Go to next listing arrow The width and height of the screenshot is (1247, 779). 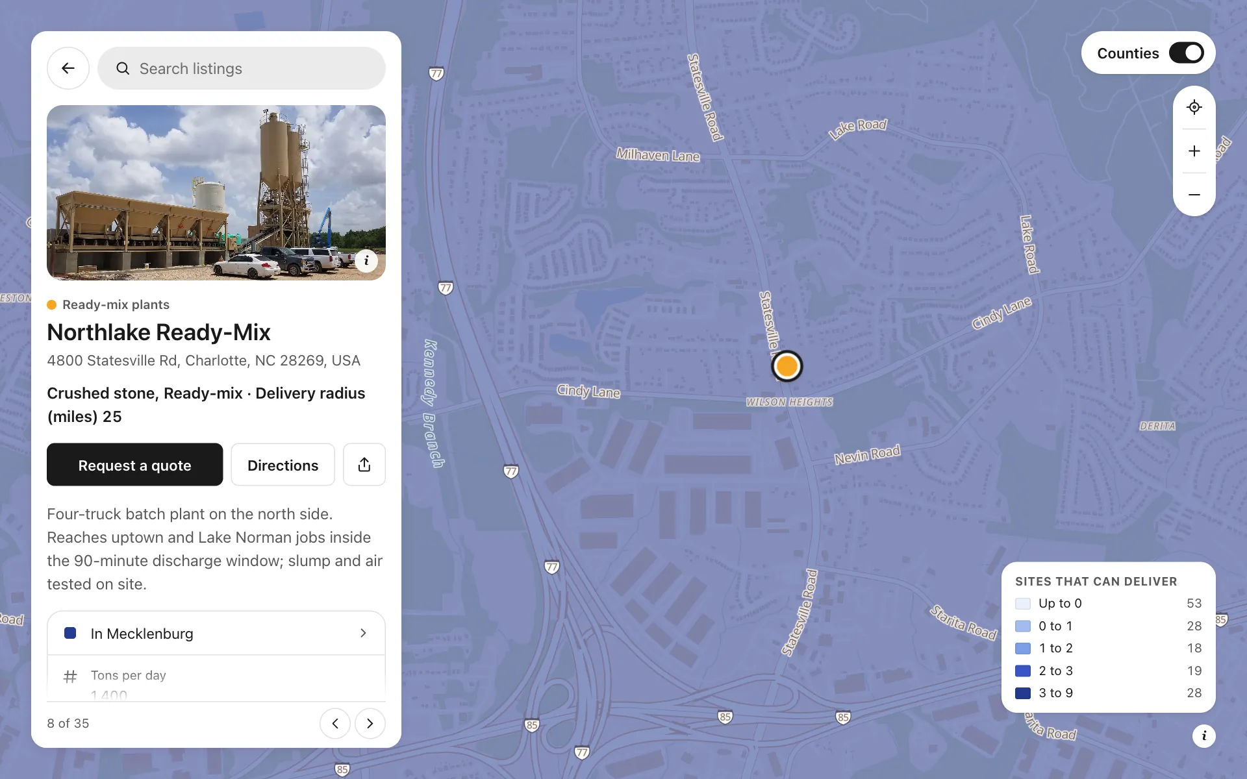pyautogui.click(x=370, y=723)
